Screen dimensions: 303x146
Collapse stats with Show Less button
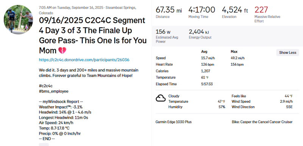point(287,53)
